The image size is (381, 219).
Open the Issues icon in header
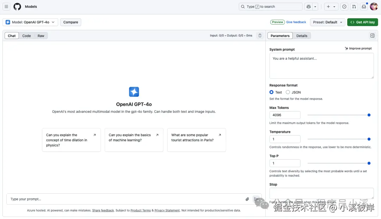[x=344, y=7]
